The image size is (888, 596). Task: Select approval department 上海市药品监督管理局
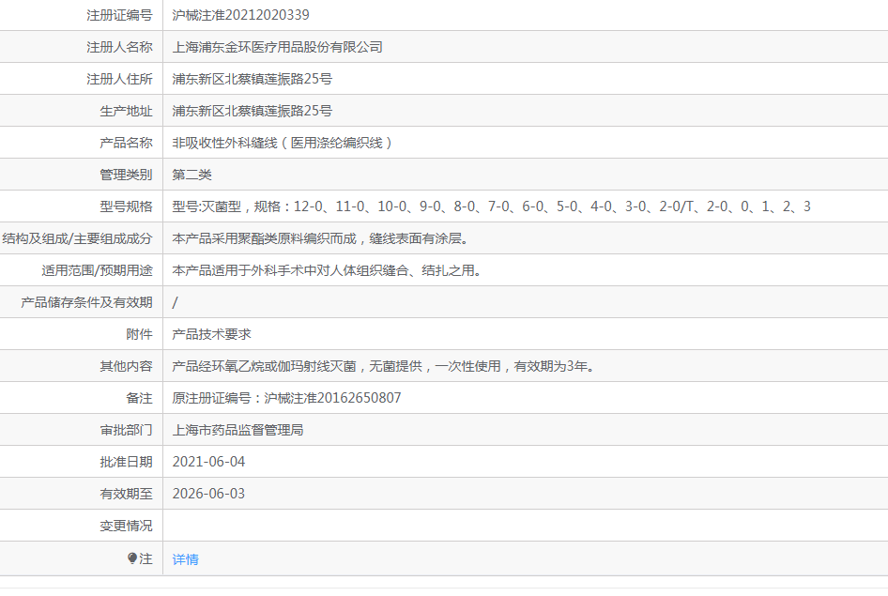click(237, 430)
